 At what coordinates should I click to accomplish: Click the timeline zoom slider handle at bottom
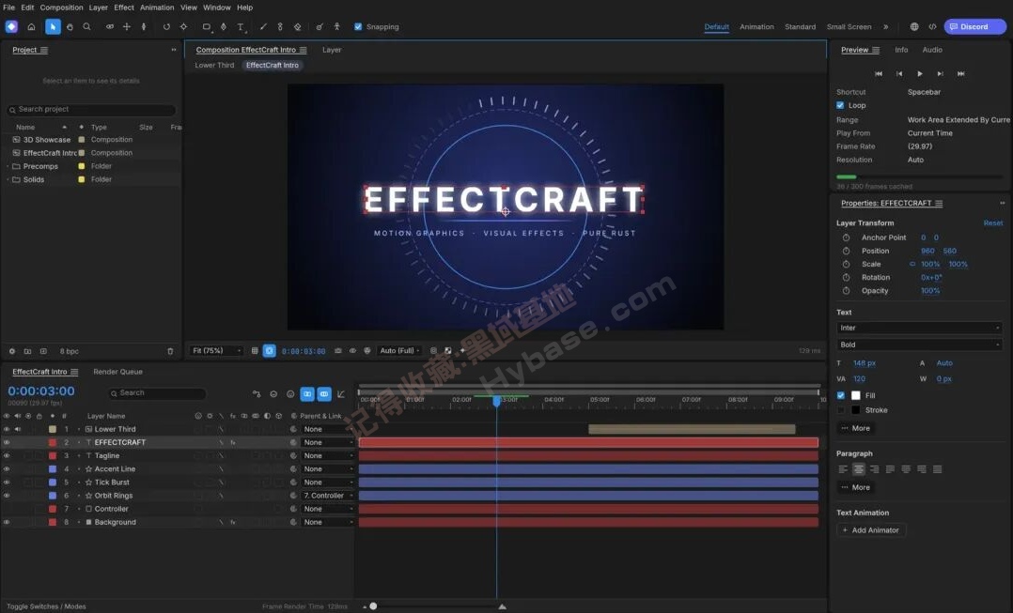coord(373,606)
